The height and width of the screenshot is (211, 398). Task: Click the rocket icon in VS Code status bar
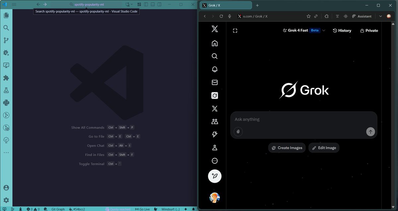[21, 209]
